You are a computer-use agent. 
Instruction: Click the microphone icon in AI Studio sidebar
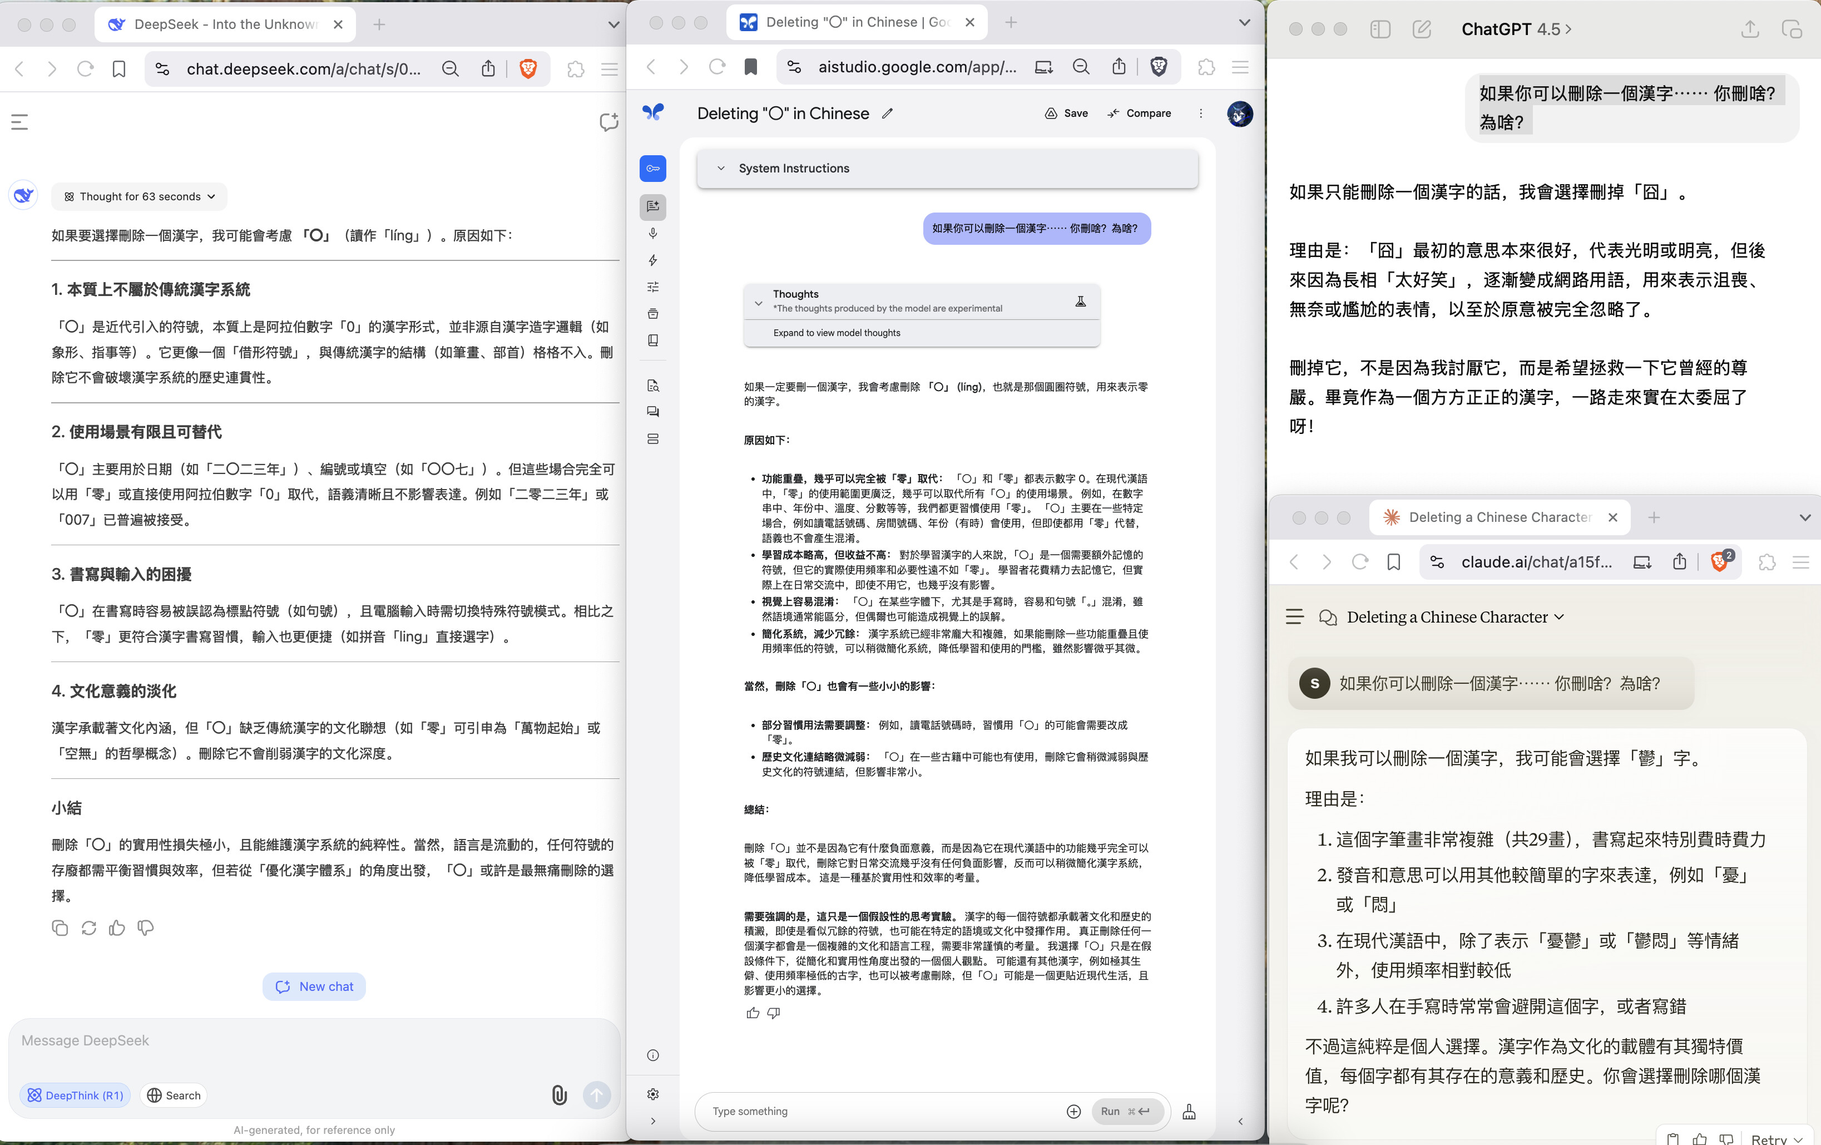(652, 234)
